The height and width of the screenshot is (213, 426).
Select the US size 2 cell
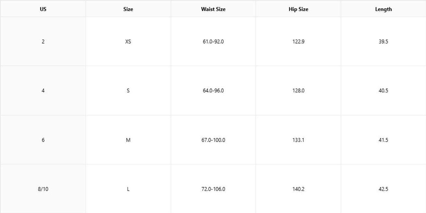coord(43,42)
